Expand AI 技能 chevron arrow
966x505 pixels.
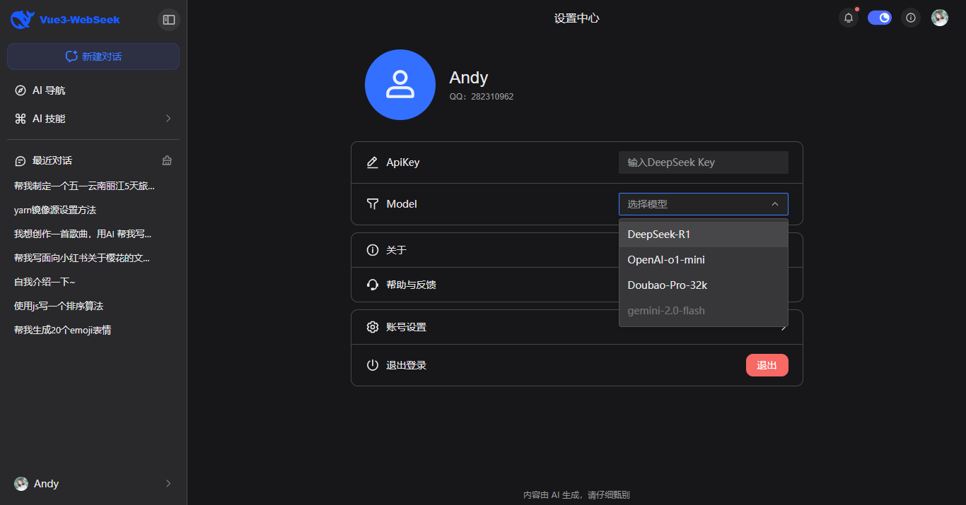click(x=168, y=119)
